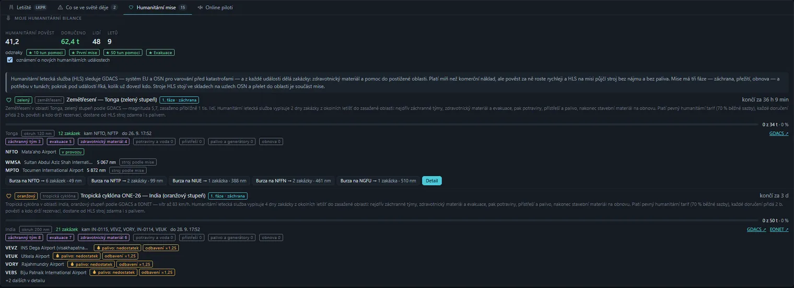Click the 10 tun pomoci badge
This screenshot has width=794, height=288.
46,53
